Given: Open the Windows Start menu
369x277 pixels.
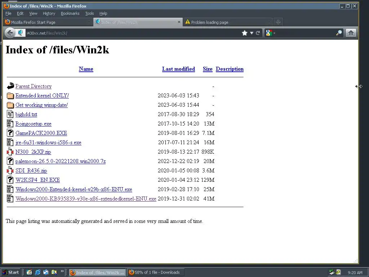Looking at the screenshot, I should pyautogui.click(x=11, y=272).
